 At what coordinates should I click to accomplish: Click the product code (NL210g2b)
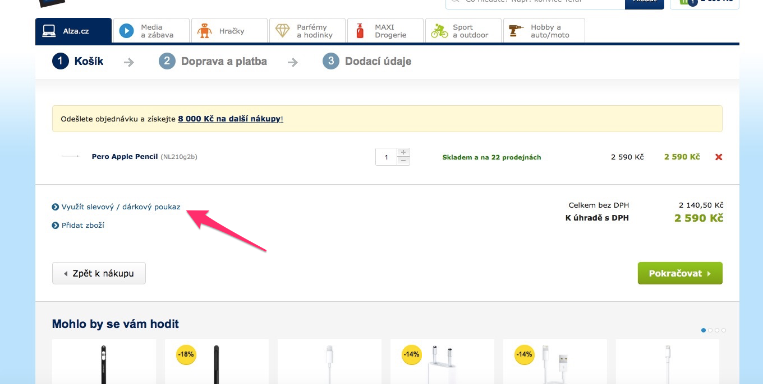(179, 157)
